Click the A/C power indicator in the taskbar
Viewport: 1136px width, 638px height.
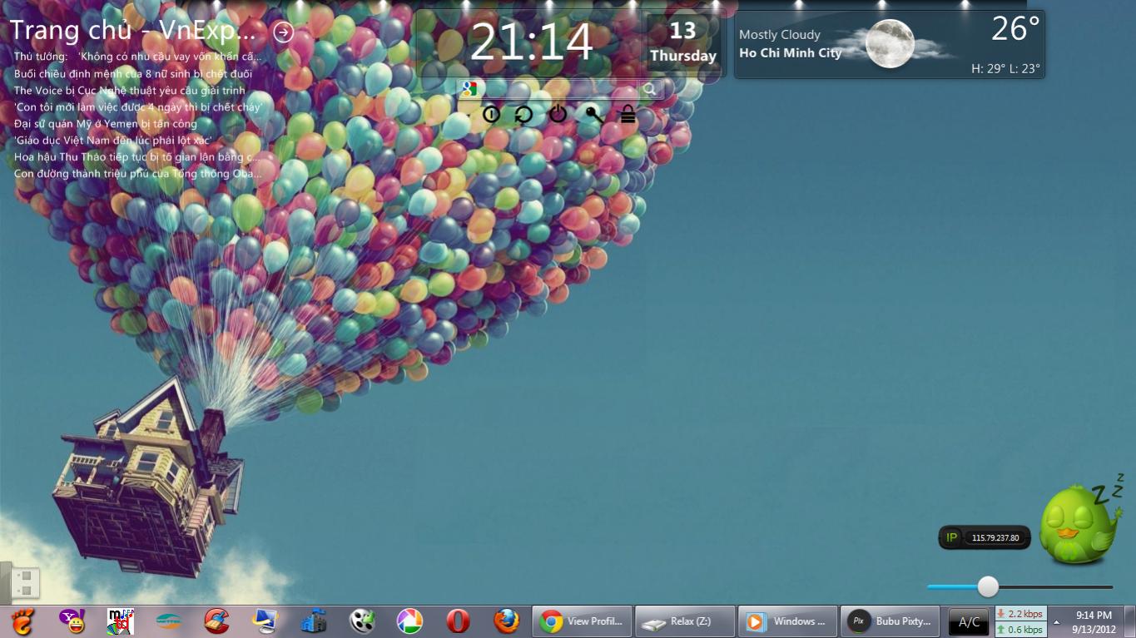(x=970, y=622)
